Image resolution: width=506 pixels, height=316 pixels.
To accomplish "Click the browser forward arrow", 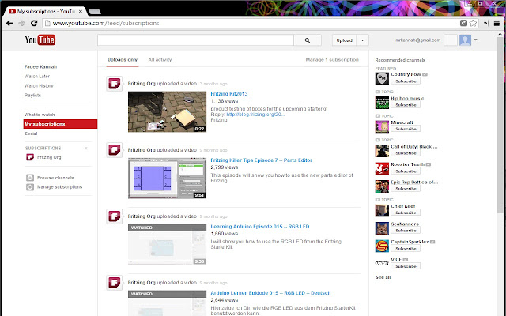I will [21, 23].
